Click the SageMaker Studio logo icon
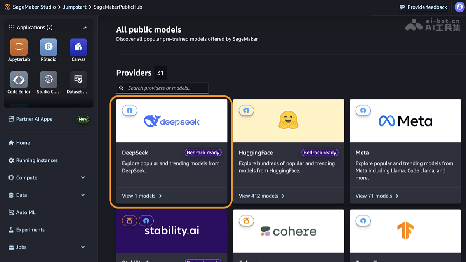This screenshot has width=466, height=262. 7,7
